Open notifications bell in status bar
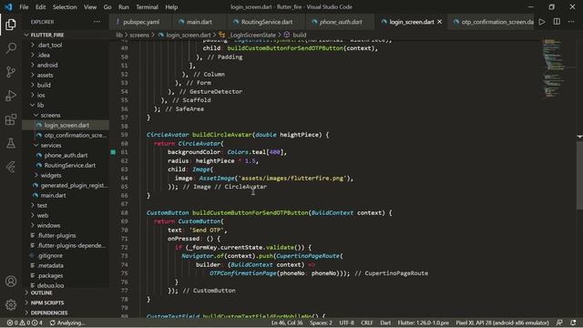Screen dimensions: 583x328 coord(573,323)
